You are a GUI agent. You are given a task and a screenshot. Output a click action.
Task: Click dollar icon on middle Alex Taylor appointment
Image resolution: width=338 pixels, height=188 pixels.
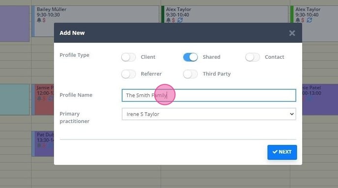coord(173,20)
